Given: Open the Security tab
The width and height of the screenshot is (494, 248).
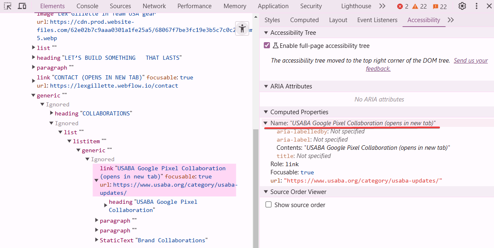Looking at the screenshot, I should (311, 6).
